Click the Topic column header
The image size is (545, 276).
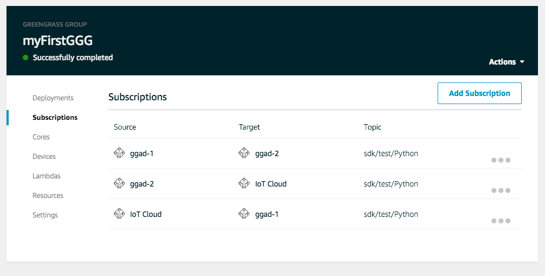click(373, 127)
